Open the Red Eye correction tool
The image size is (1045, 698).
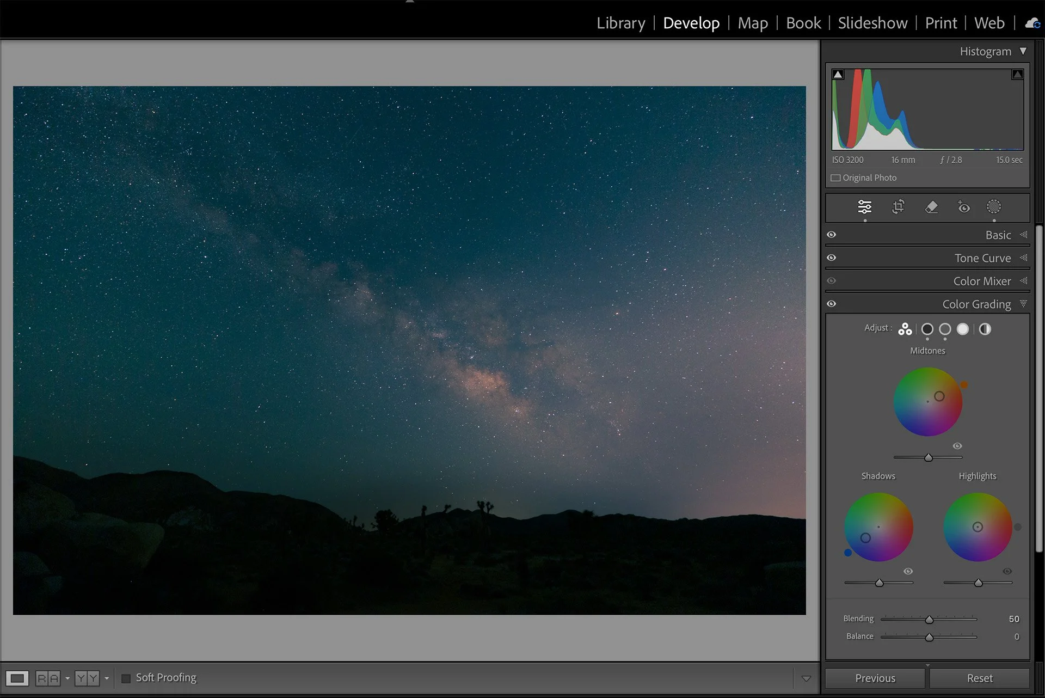click(x=963, y=207)
